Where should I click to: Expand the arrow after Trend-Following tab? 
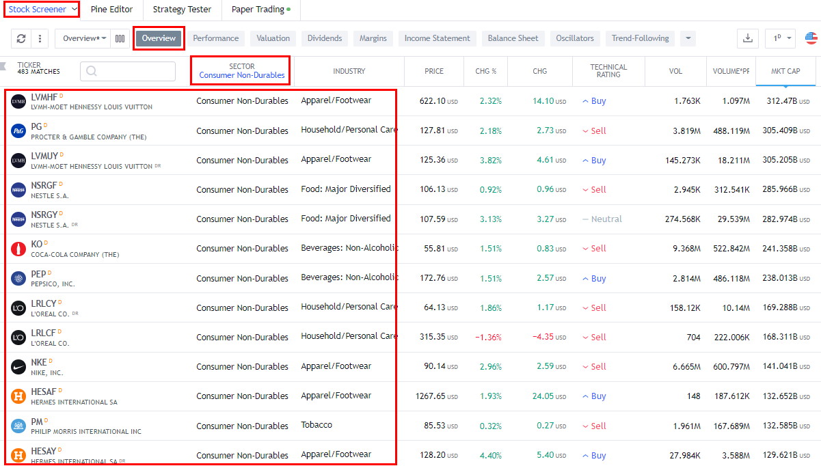pyautogui.click(x=688, y=39)
